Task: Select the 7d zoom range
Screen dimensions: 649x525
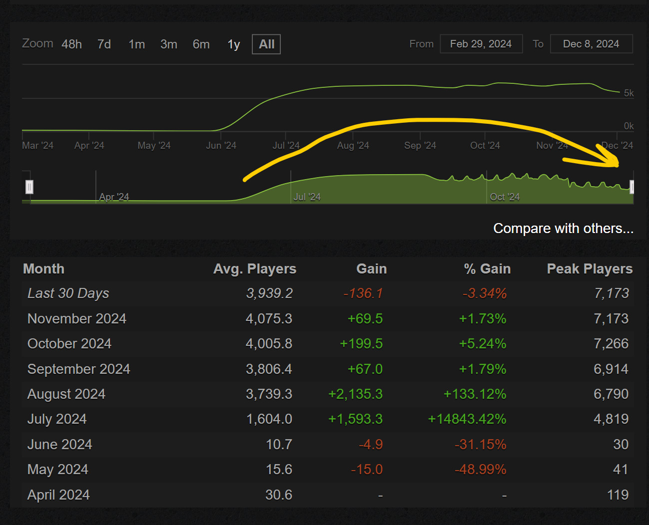Action: [x=104, y=44]
